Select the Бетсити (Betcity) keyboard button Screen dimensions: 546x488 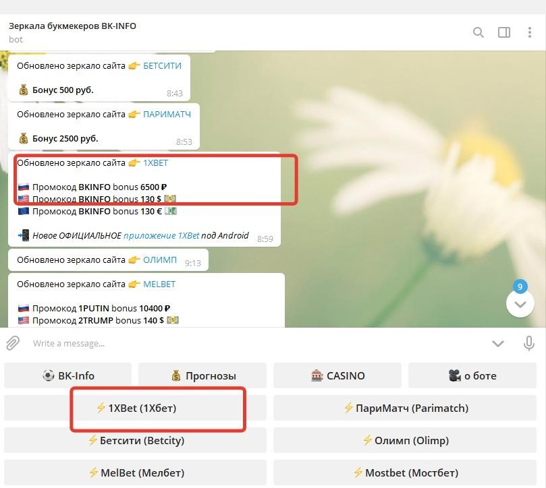[x=136, y=440]
